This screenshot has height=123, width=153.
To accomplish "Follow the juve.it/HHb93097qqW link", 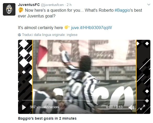I will point(92,28).
